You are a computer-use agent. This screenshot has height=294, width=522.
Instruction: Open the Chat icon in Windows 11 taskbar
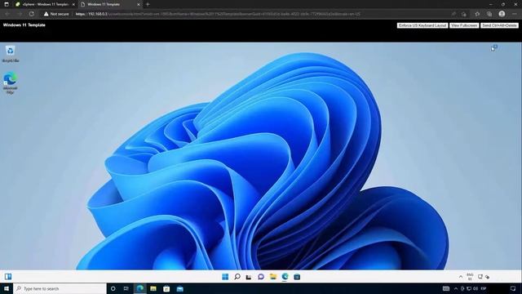point(261,277)
